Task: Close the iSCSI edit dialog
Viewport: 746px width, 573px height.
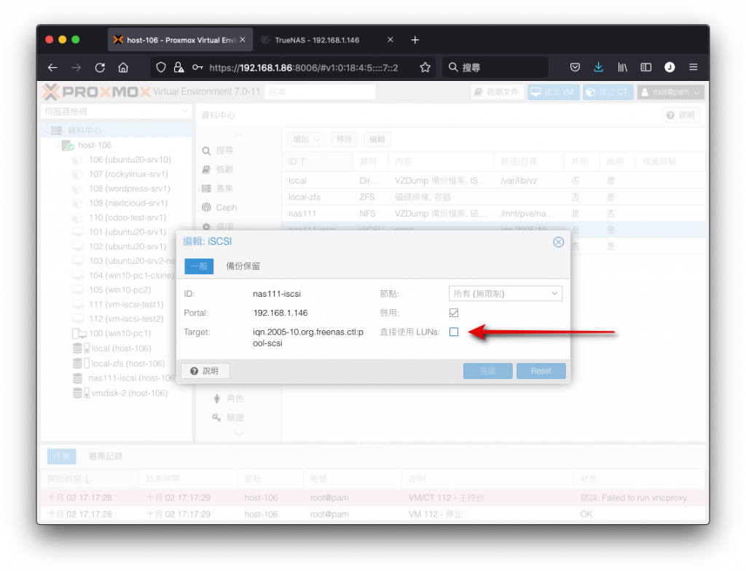Action: 558,242
